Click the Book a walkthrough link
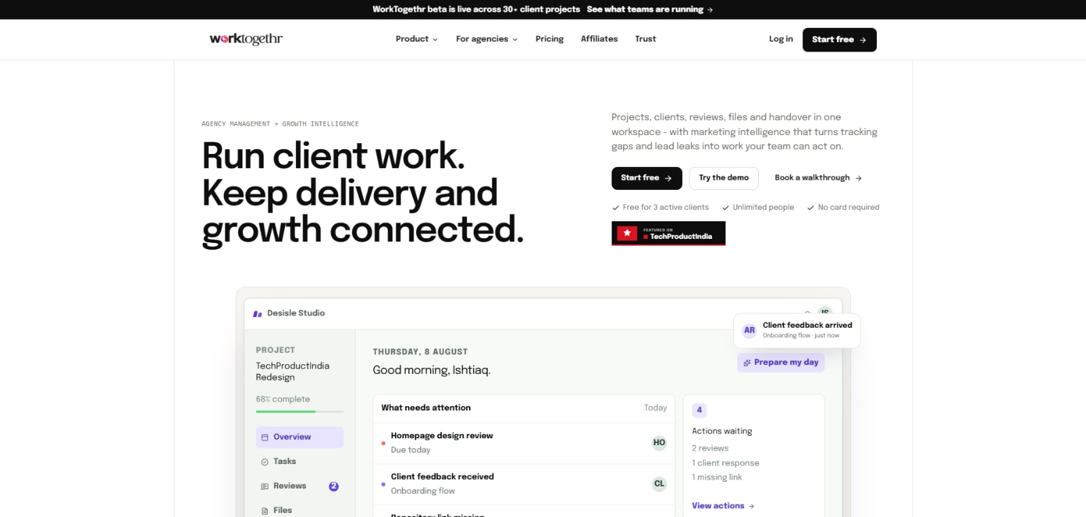Screen dimensions: 1086x517 point(819,178)
